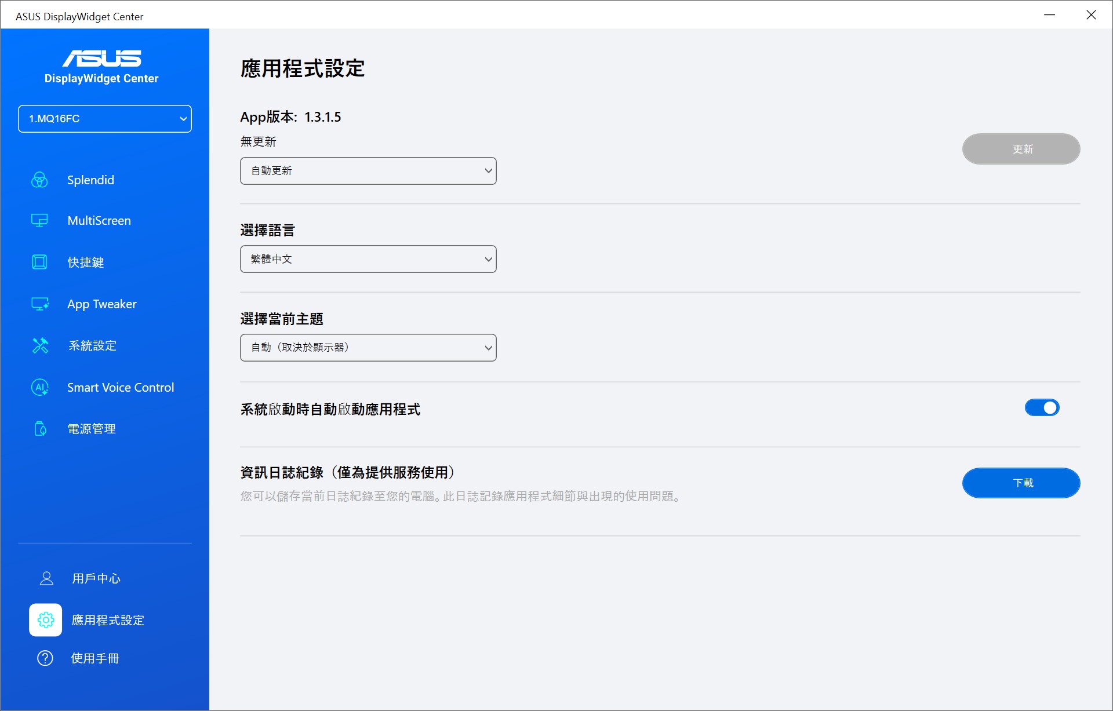The image size is (1113, 711).
Task: Click the Smart Voice Control AI icon
Action: tap(39, 388)
